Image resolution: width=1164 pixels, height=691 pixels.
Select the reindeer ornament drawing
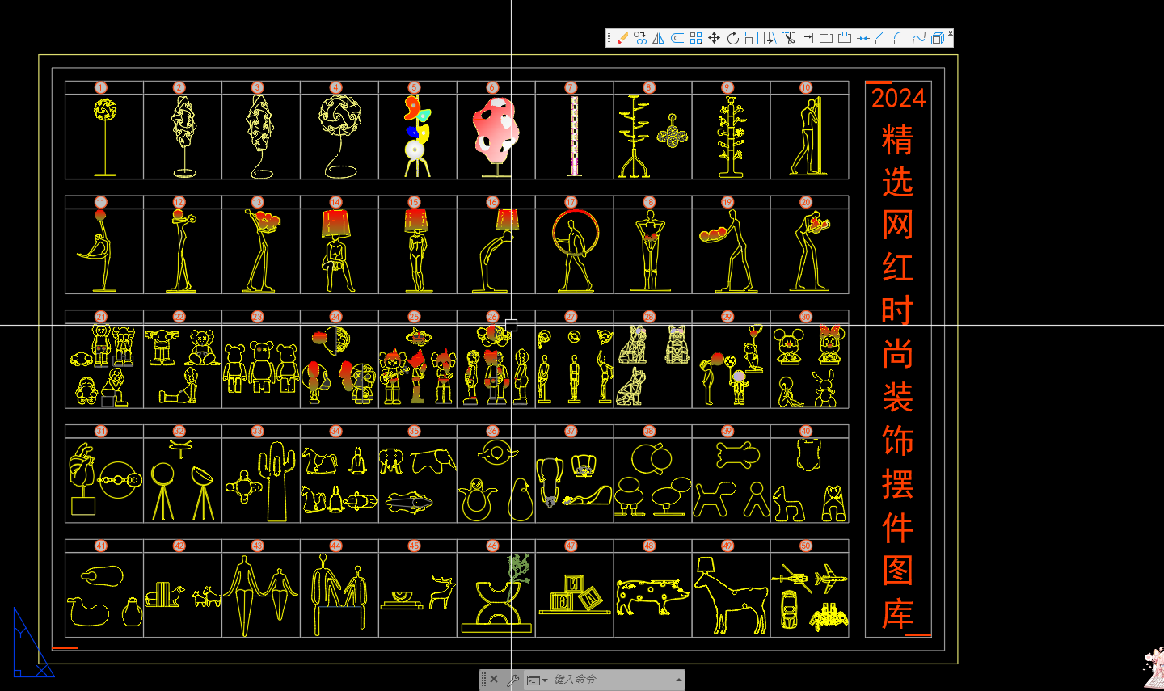[441, 592]
